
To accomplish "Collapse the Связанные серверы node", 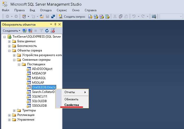I will [x=14, y=60].
